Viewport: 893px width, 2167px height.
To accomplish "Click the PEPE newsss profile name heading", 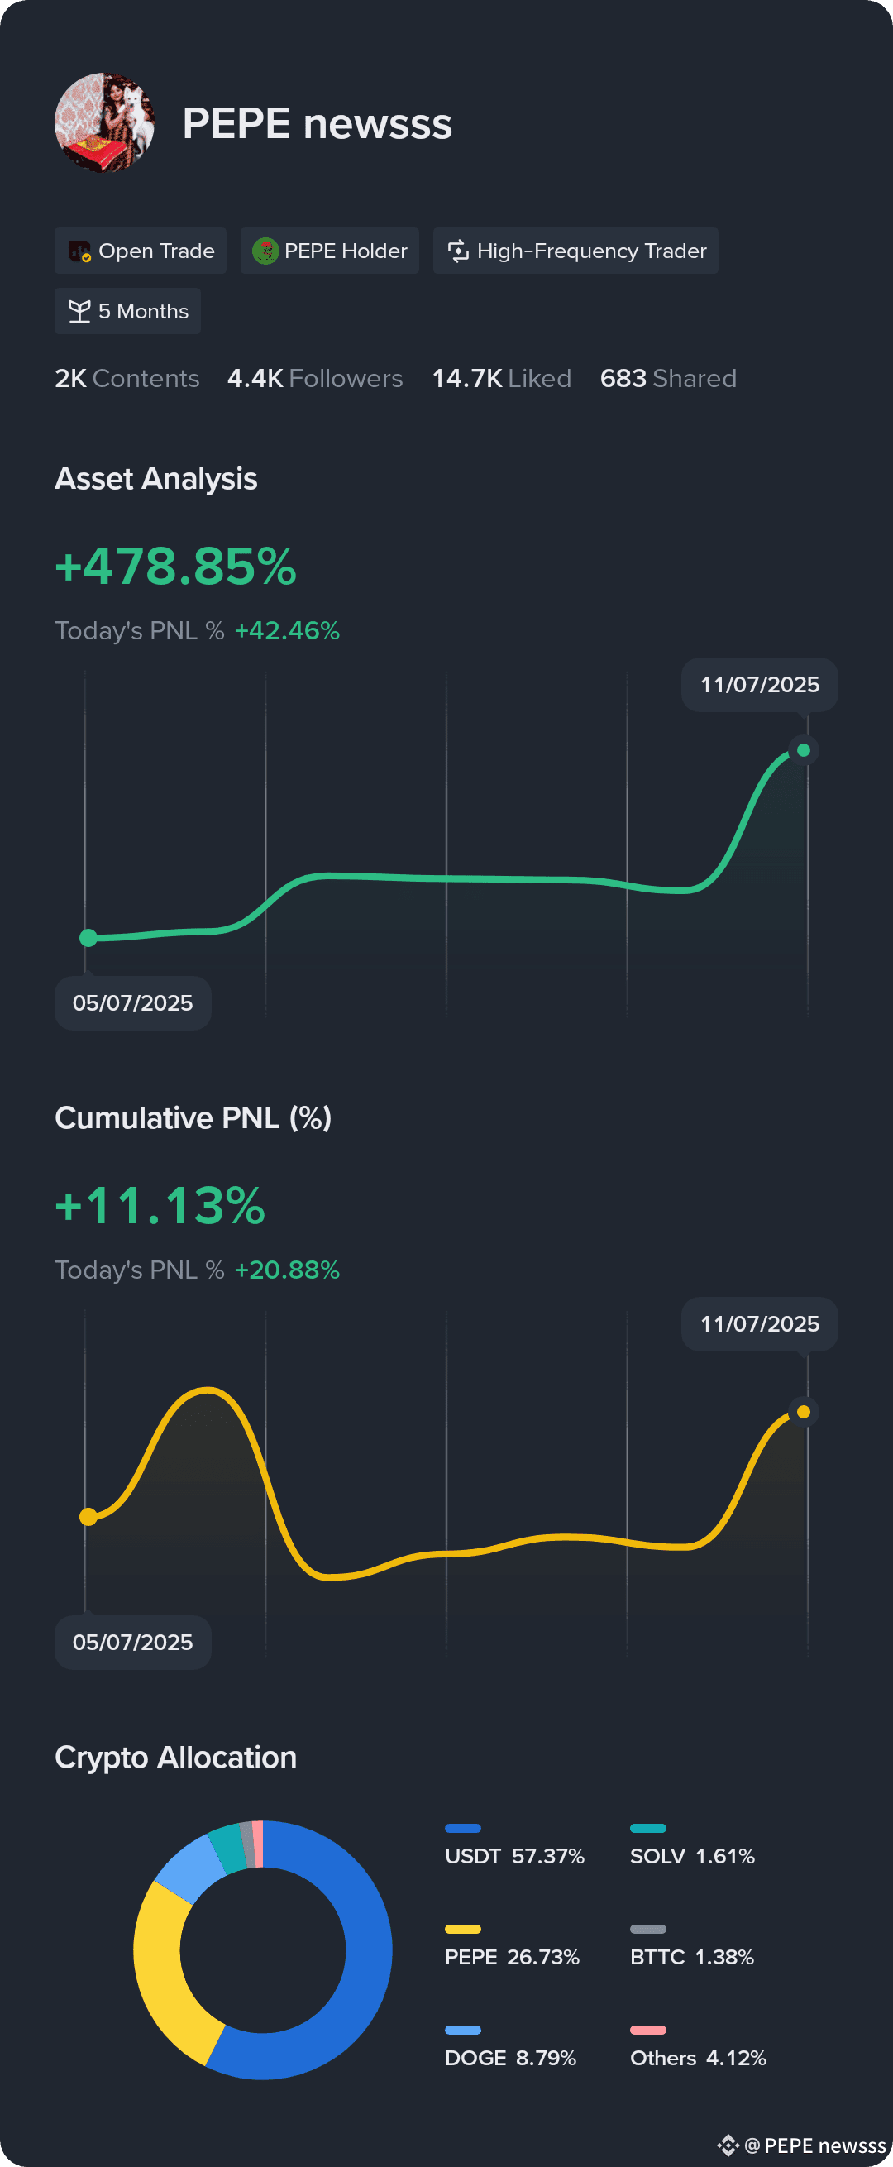I will (317, 124).
